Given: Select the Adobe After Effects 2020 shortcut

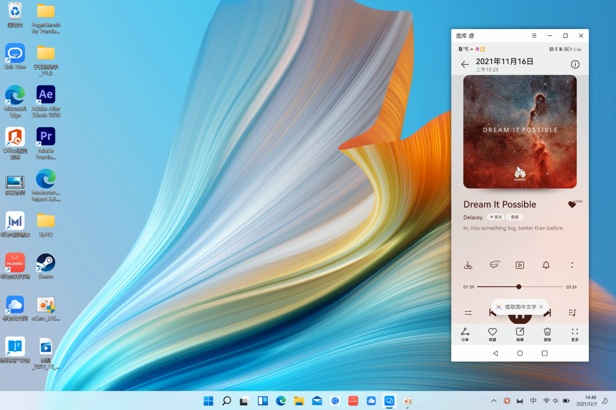Looking at the screenshot, I should click(46, 102).
